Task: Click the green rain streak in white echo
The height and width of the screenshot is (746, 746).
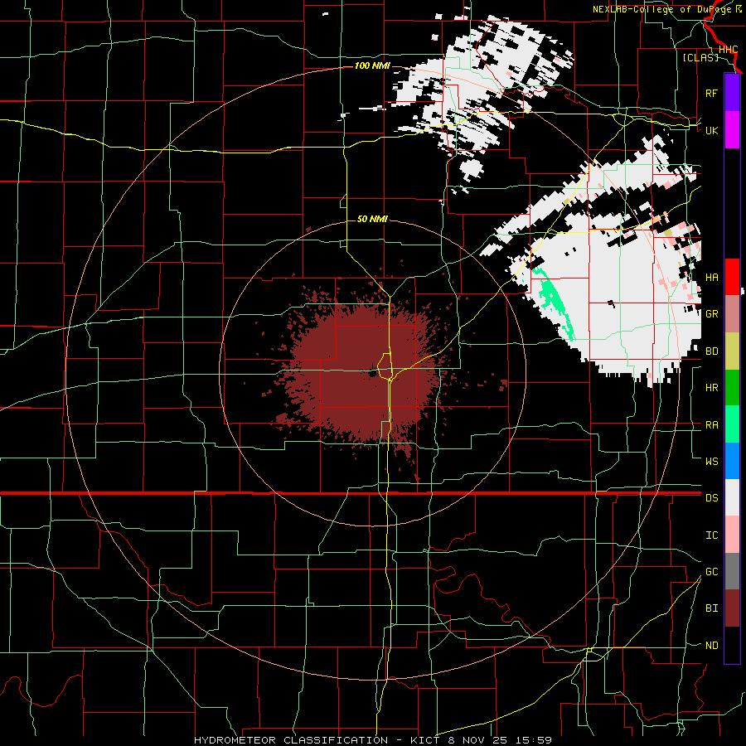Action: [555, 302]
